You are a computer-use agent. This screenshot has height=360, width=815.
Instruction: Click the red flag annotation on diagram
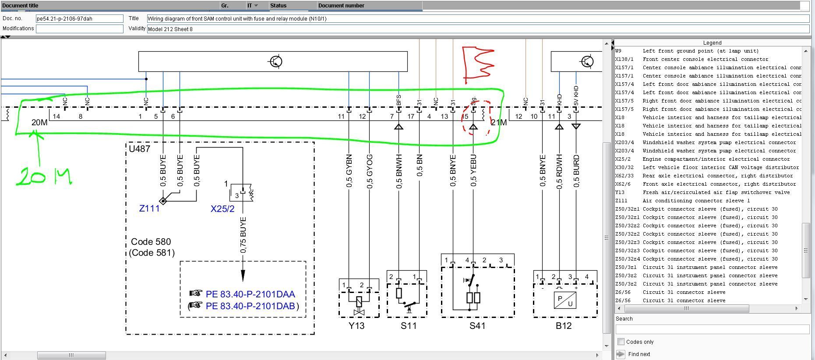click(x=478, y=64)
